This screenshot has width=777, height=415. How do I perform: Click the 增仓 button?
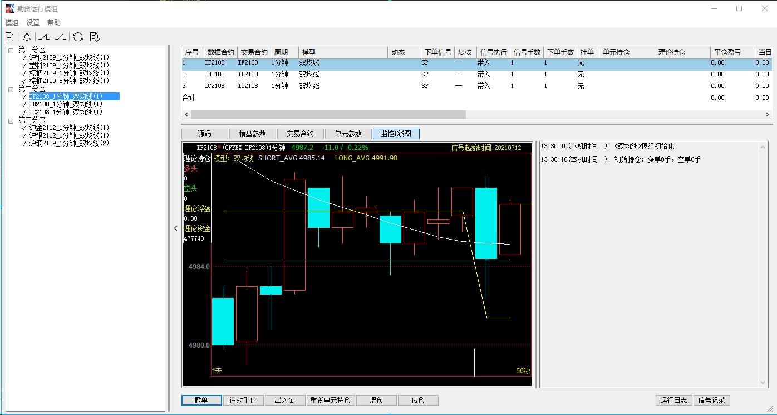[x=376, y=400]
